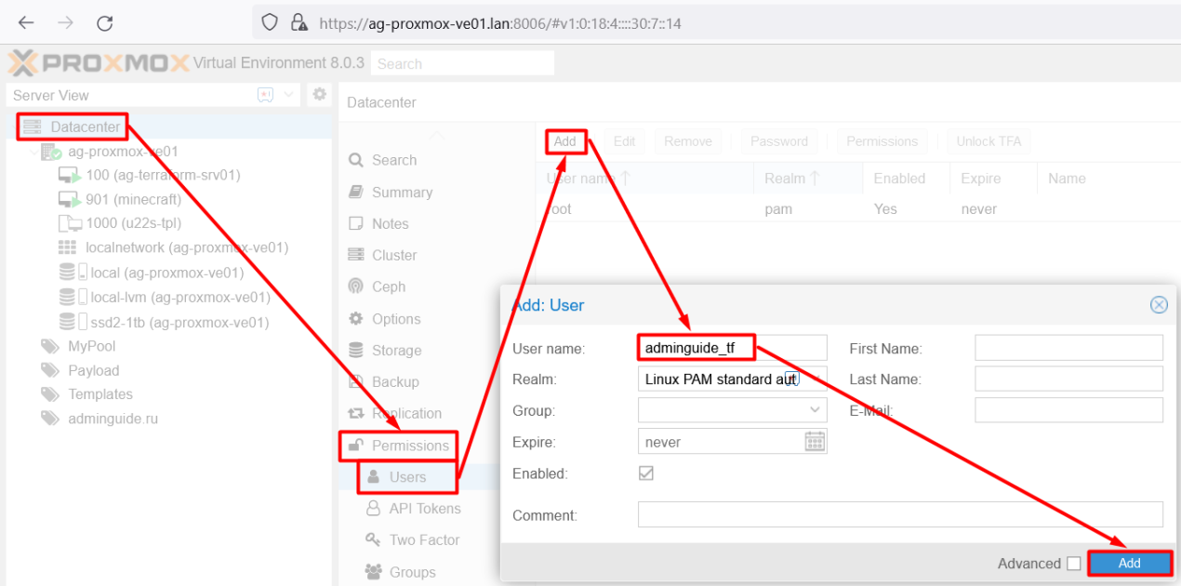Click Add in the users toolbar
1181x586 pixels.
click(x=565, y=141)
